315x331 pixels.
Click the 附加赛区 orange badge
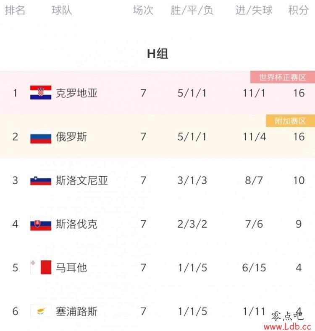point(290,121)
